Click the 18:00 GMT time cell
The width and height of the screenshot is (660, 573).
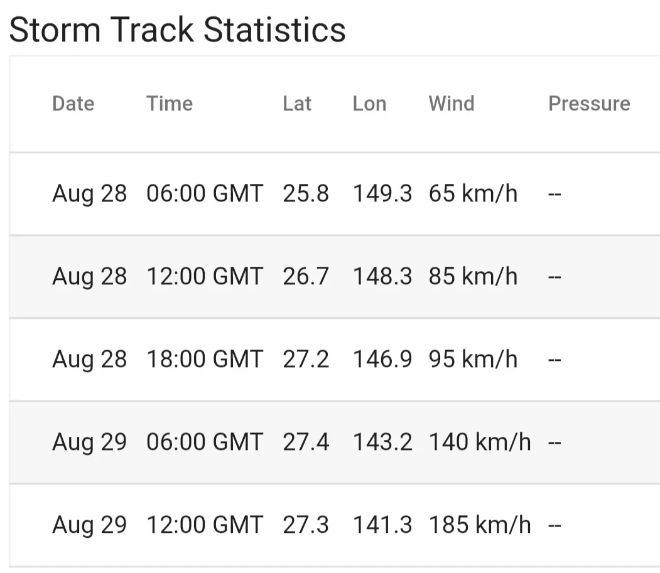tap(204, 359)
